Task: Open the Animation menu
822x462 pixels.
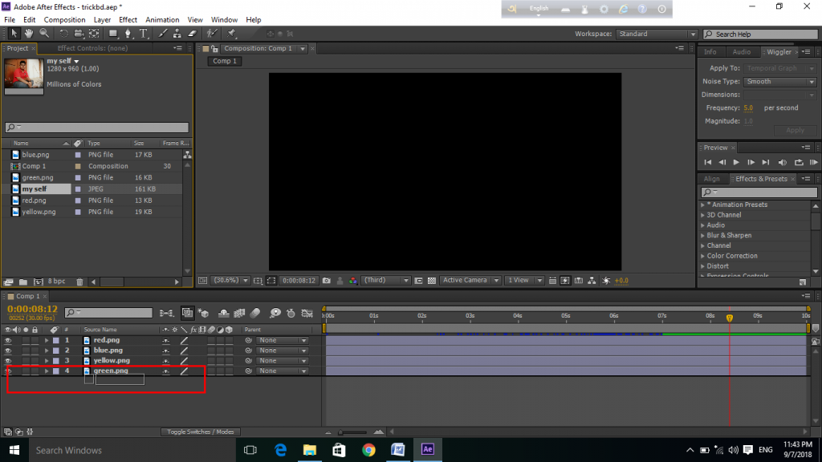Action: tap(162, 20)
